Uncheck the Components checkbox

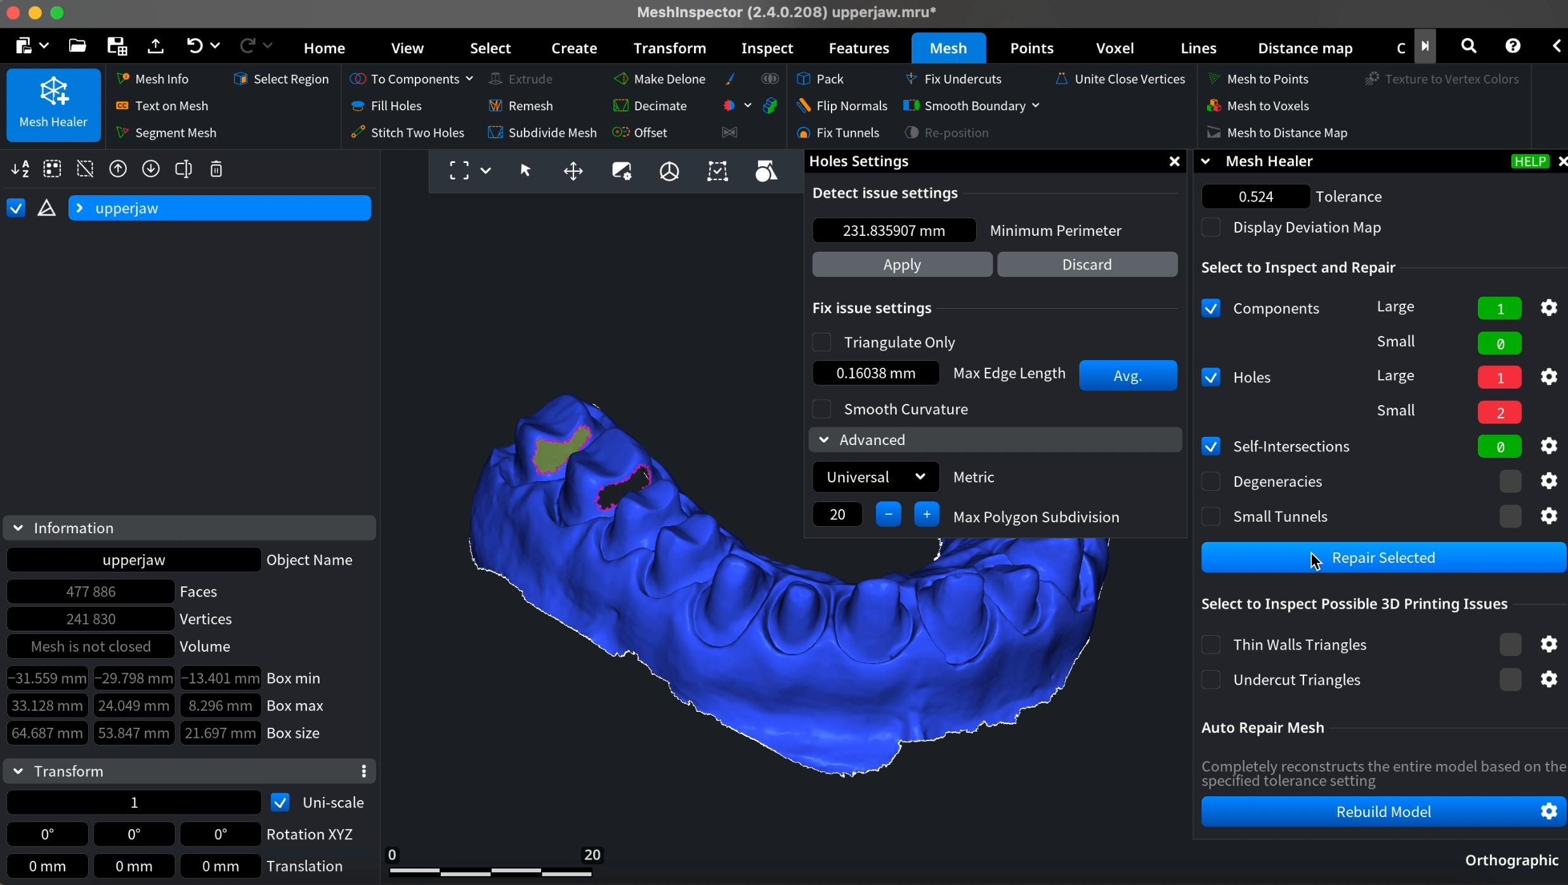coord(1211,308)
